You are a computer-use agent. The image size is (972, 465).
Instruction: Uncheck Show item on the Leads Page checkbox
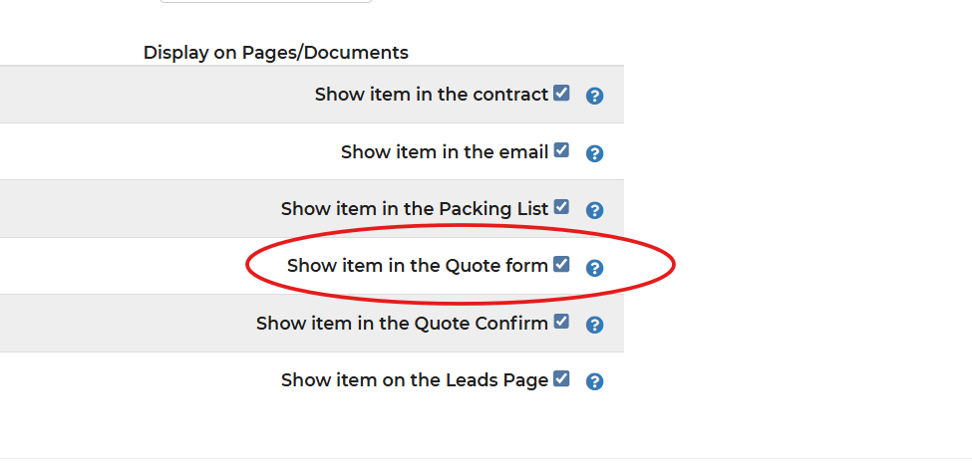click(561, 378)
